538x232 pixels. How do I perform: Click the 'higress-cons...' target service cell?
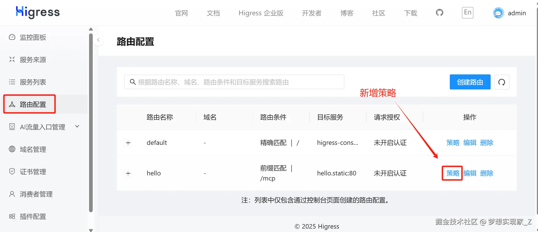point(337,143)
